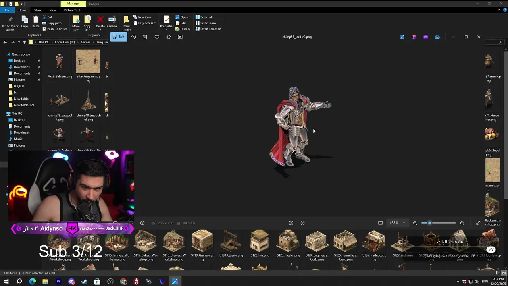
Task: Enter full screen in Photos viewer
Action: pos(478,223)
